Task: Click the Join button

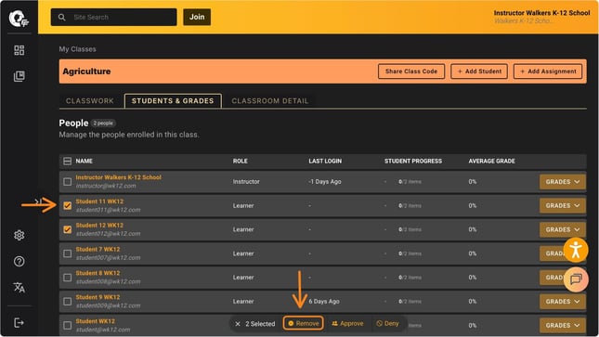Action: point(197,18)
